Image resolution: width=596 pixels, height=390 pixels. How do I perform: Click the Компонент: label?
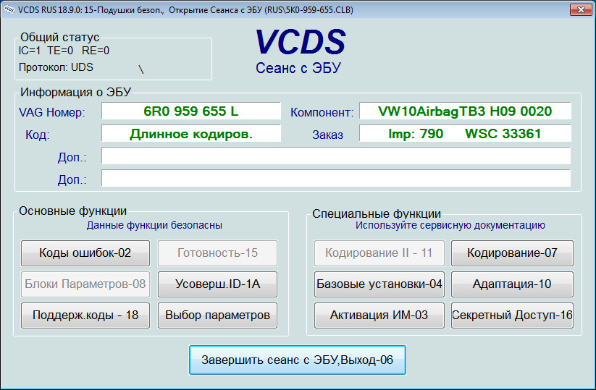tap(322, 112)
